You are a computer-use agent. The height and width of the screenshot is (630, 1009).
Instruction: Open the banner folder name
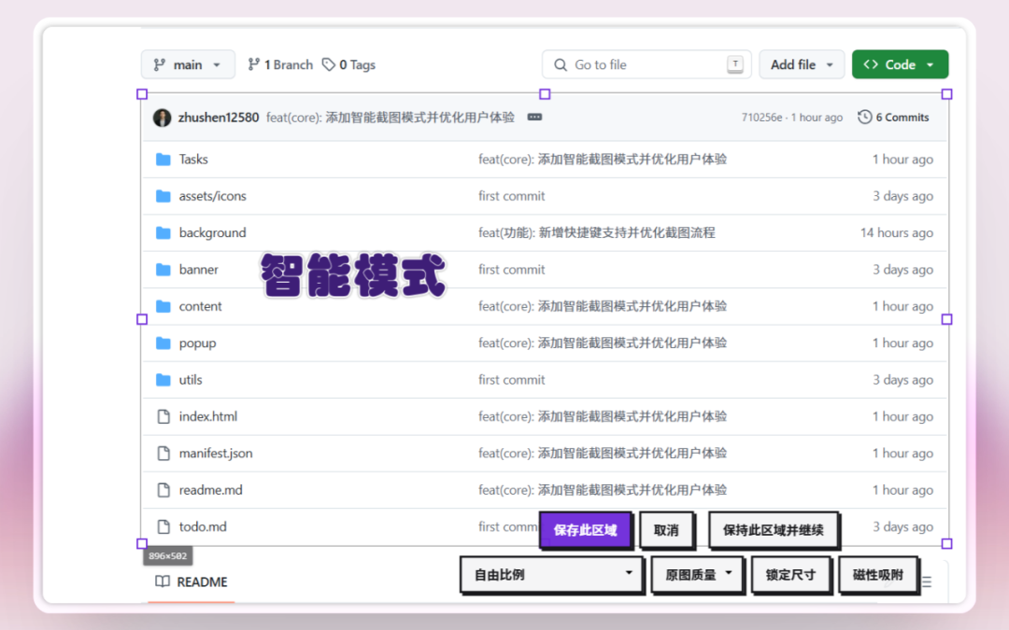[199, 270]
